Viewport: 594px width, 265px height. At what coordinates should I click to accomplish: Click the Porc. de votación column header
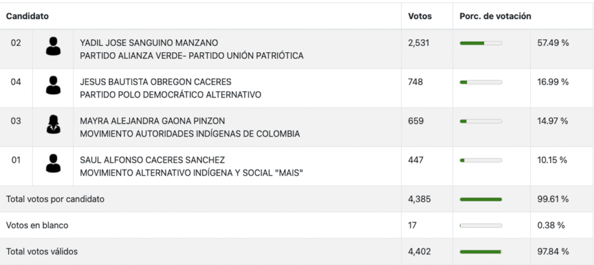pos(495,16)
